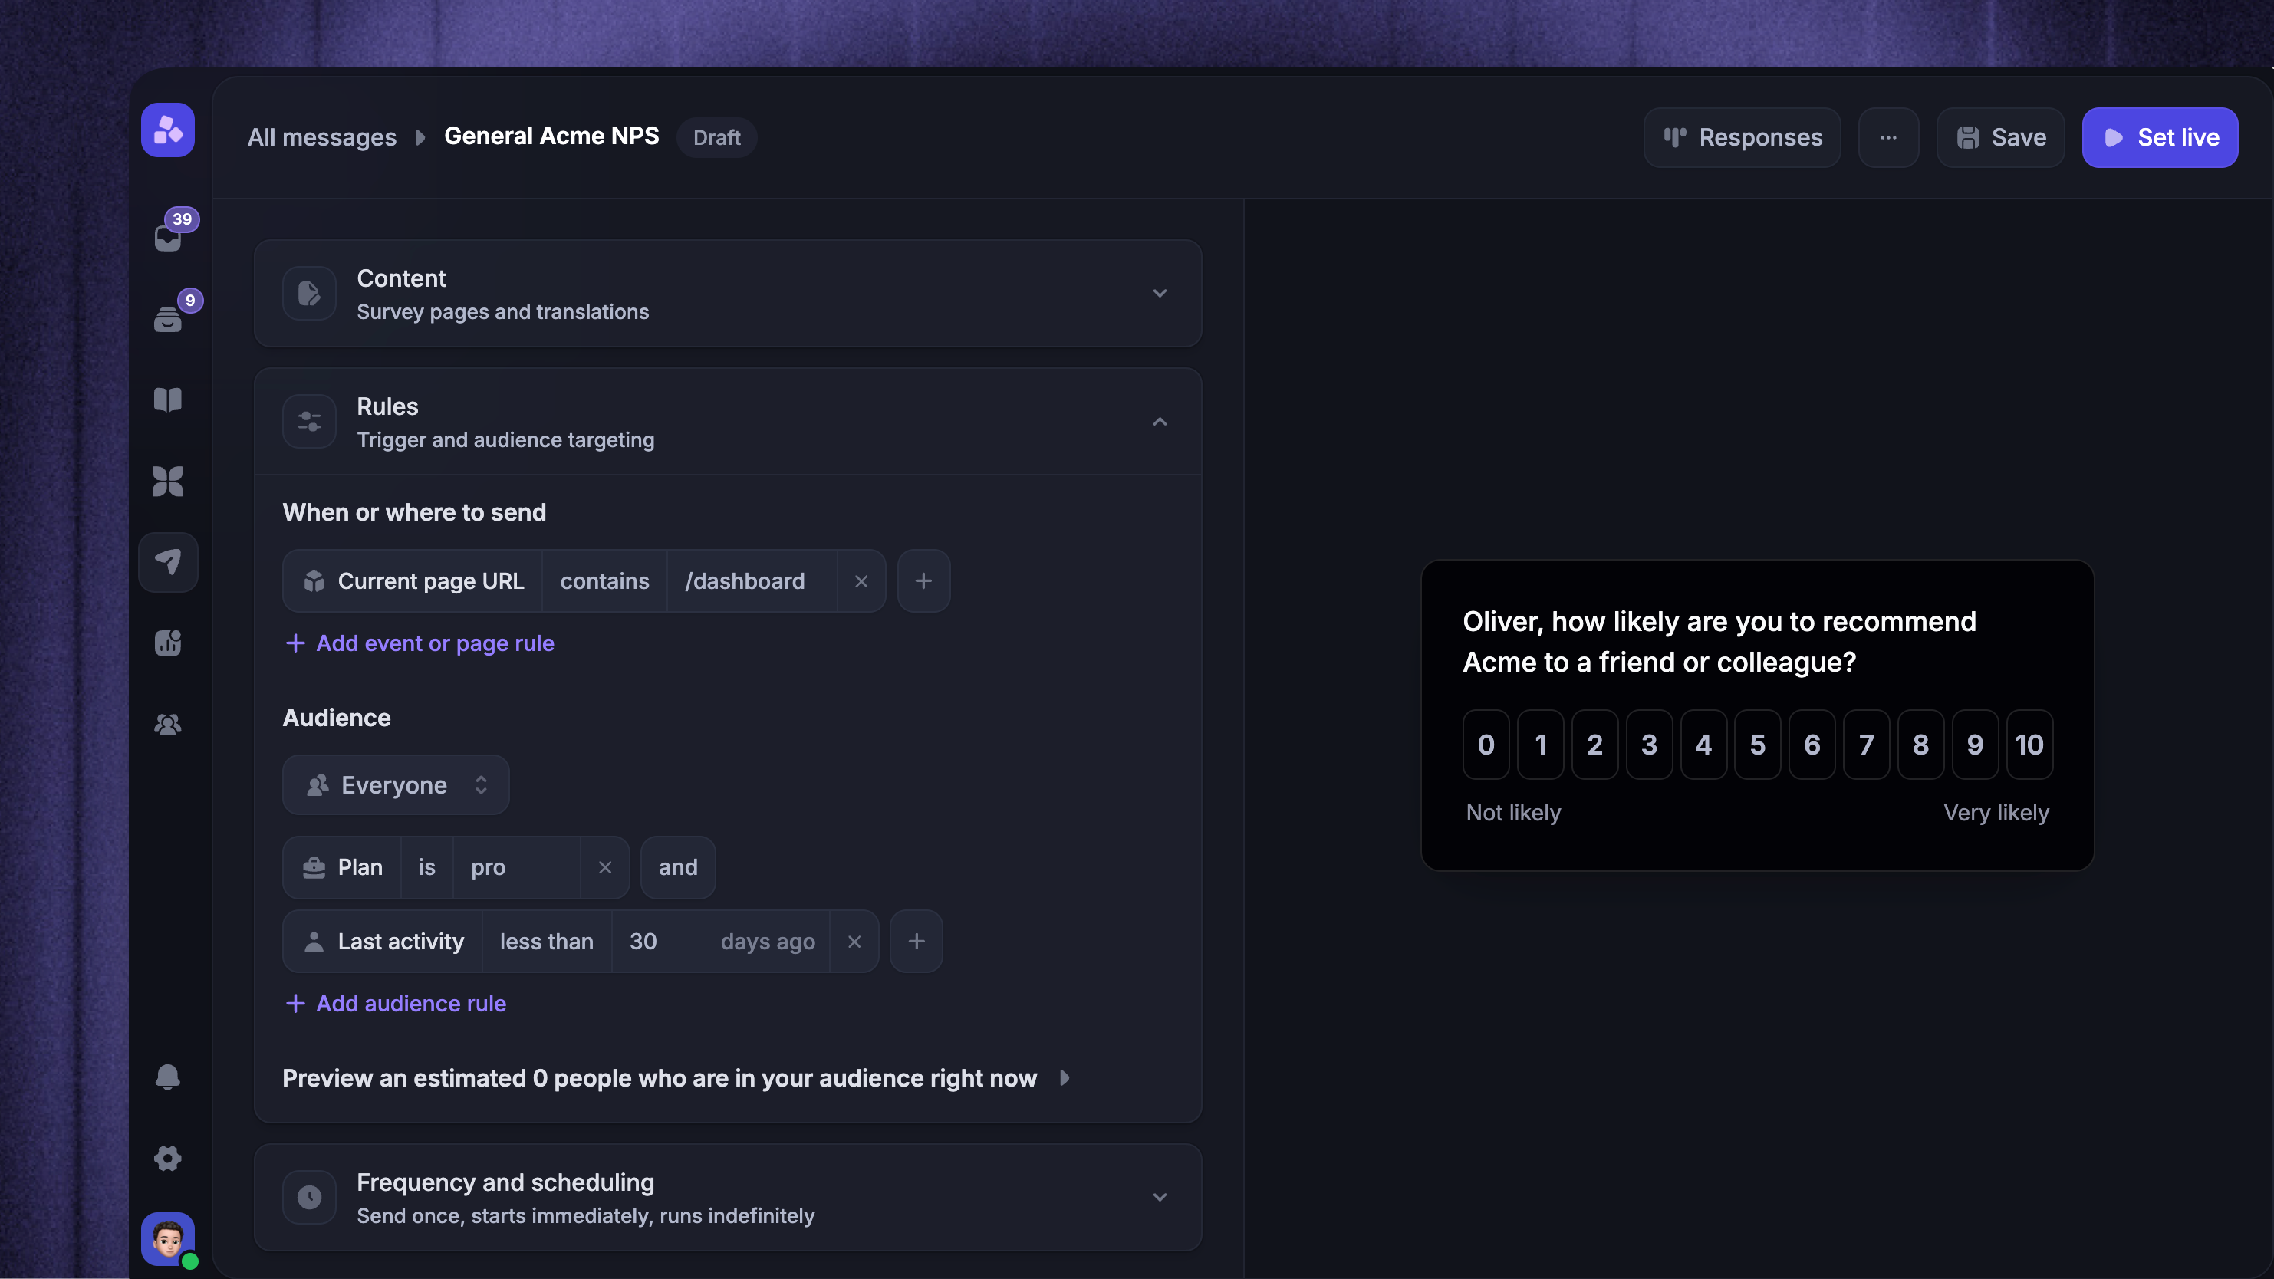
Task: Change the 'less than' operator
Action: pos(546,942)
